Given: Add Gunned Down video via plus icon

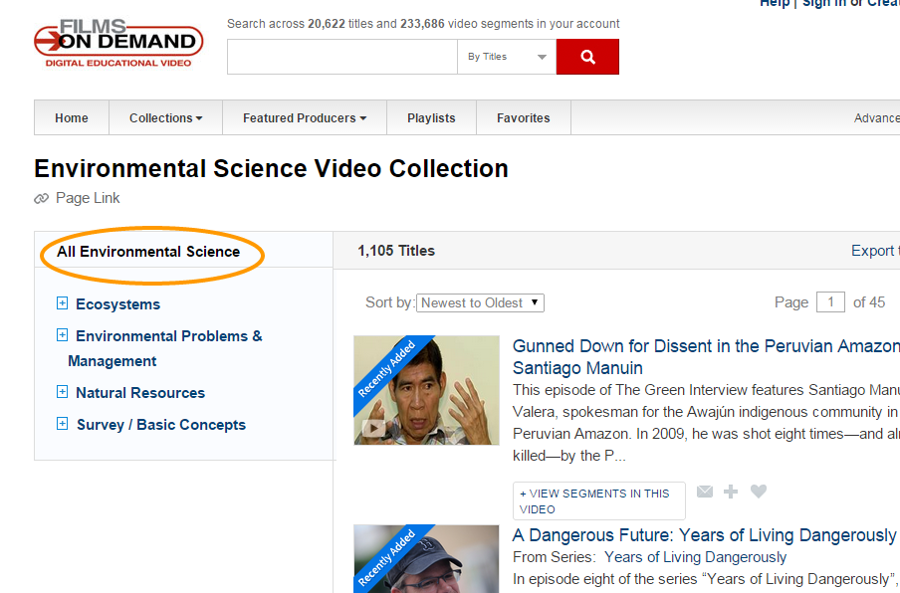Looking at the screenshot, I should click(731, 492).
